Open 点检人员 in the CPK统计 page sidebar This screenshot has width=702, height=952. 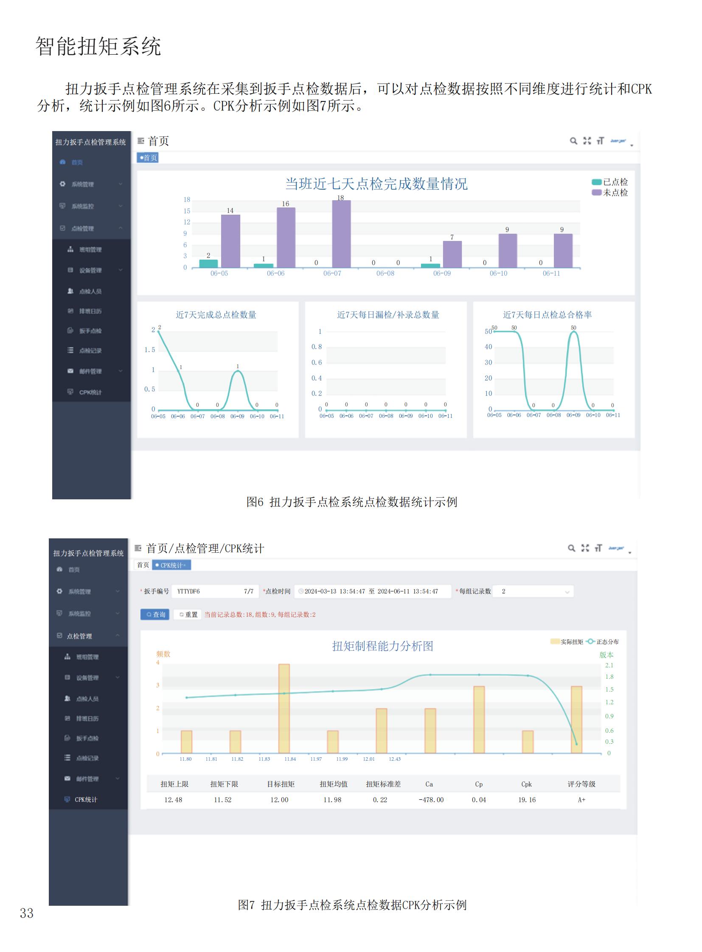[x=87, y=699]
